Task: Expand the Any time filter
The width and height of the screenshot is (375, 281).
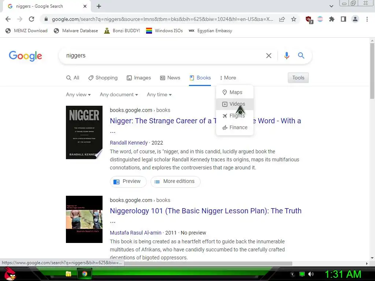Action: point(159,95)
